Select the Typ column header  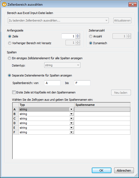click(x=46, y=105)
